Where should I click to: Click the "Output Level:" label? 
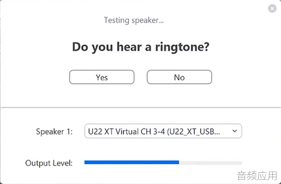(49, 163)
